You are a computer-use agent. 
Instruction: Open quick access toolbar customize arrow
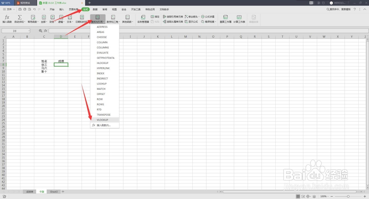point(44,10)
